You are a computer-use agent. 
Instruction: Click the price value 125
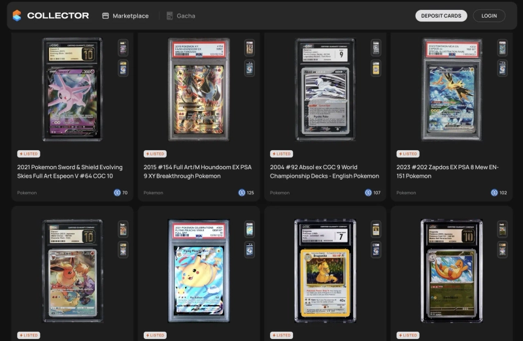250,193
